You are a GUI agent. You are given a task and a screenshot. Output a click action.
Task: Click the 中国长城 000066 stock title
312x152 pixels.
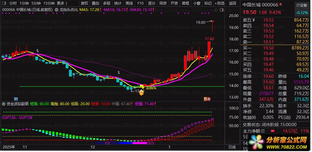[260, 5]
